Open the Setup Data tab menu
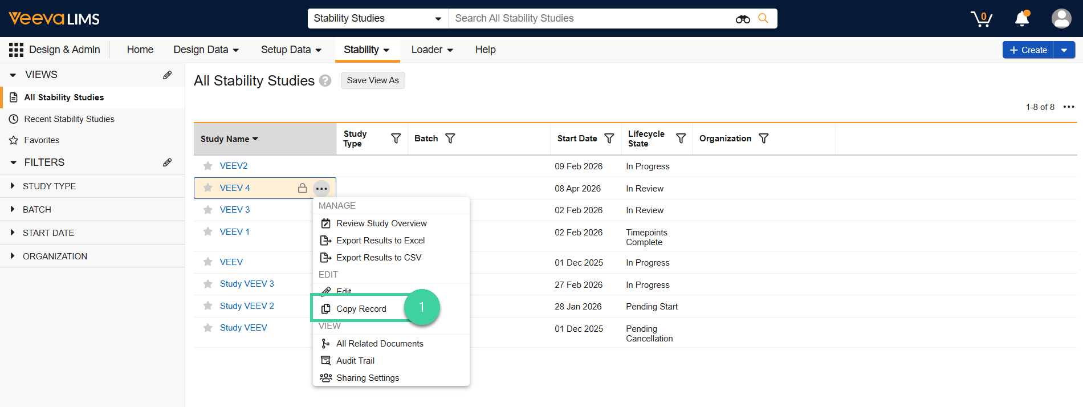This screenshot has width=1083, height=407. pyautogui.click(x=291, y=50)
